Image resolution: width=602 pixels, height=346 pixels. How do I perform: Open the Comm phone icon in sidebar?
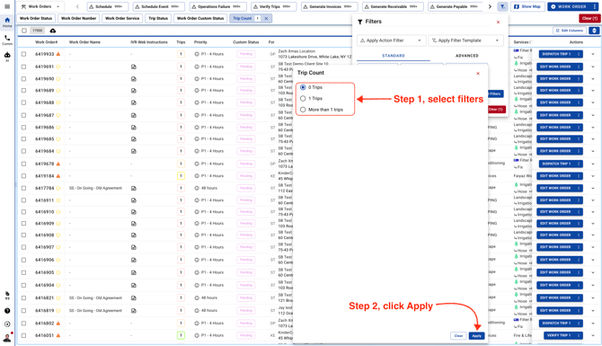pyautogui.click(x=7, y=40)
